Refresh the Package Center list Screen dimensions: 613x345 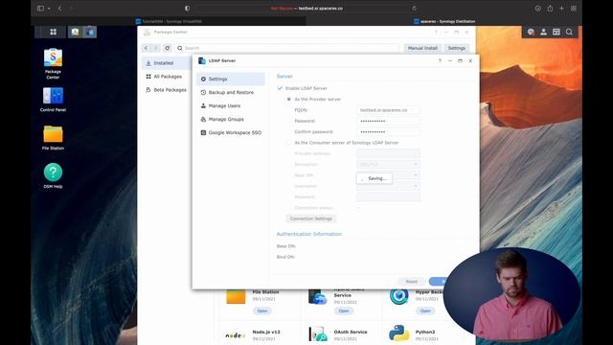[x=168, y=48]
